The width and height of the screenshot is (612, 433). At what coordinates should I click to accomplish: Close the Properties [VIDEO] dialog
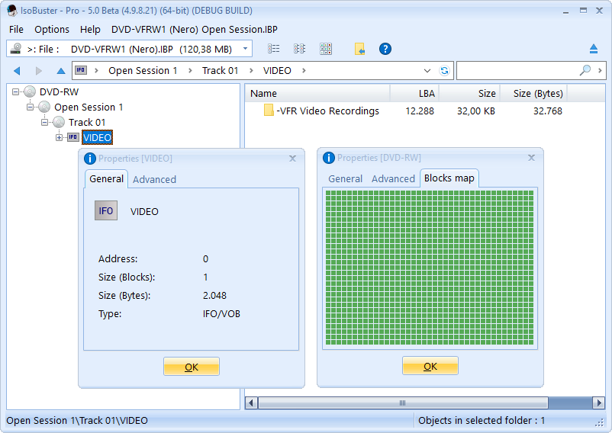point(292,159)
